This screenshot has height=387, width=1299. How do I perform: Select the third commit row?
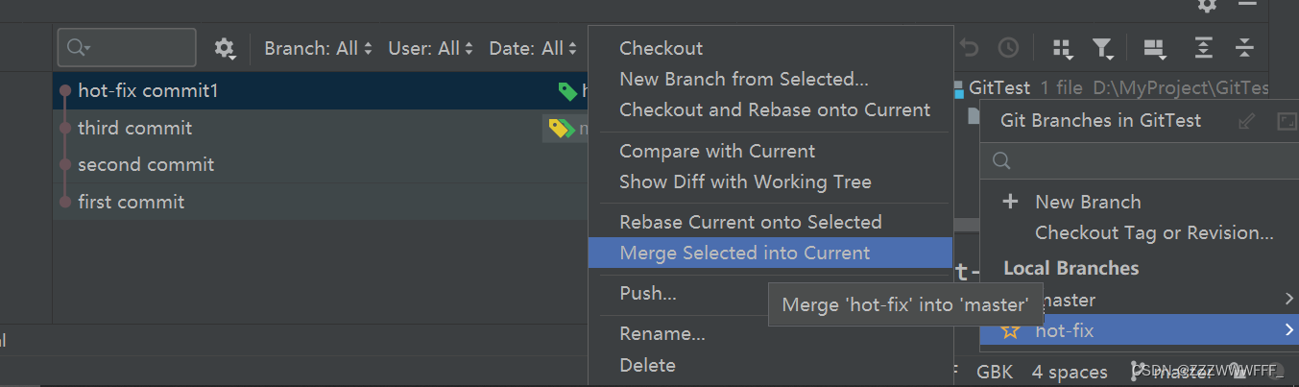pos(322,128)
